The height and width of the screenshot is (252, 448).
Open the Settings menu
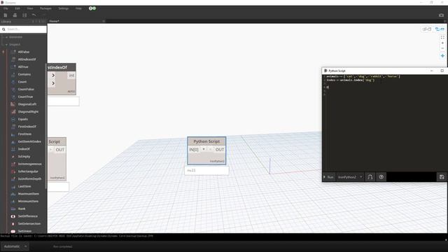click(64, 8)
